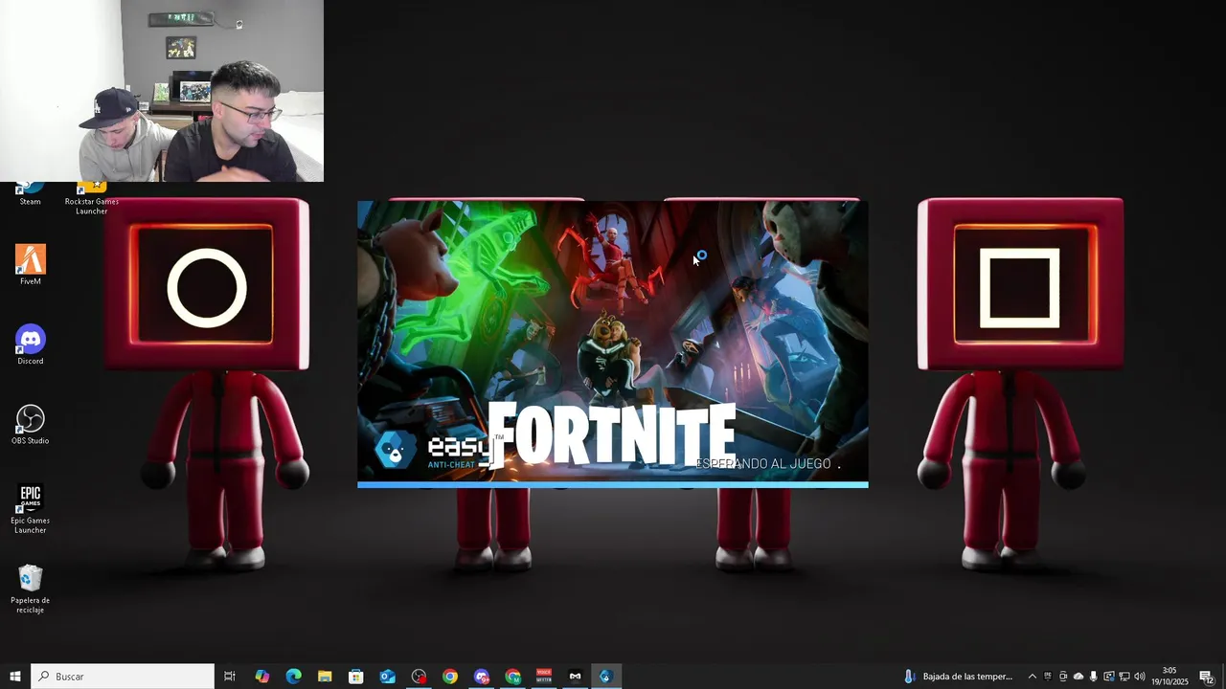The height and width of the screenshot is (689, 1226).
Task: Open Voicemeeter from the taskbar
Action: point(544,677)
